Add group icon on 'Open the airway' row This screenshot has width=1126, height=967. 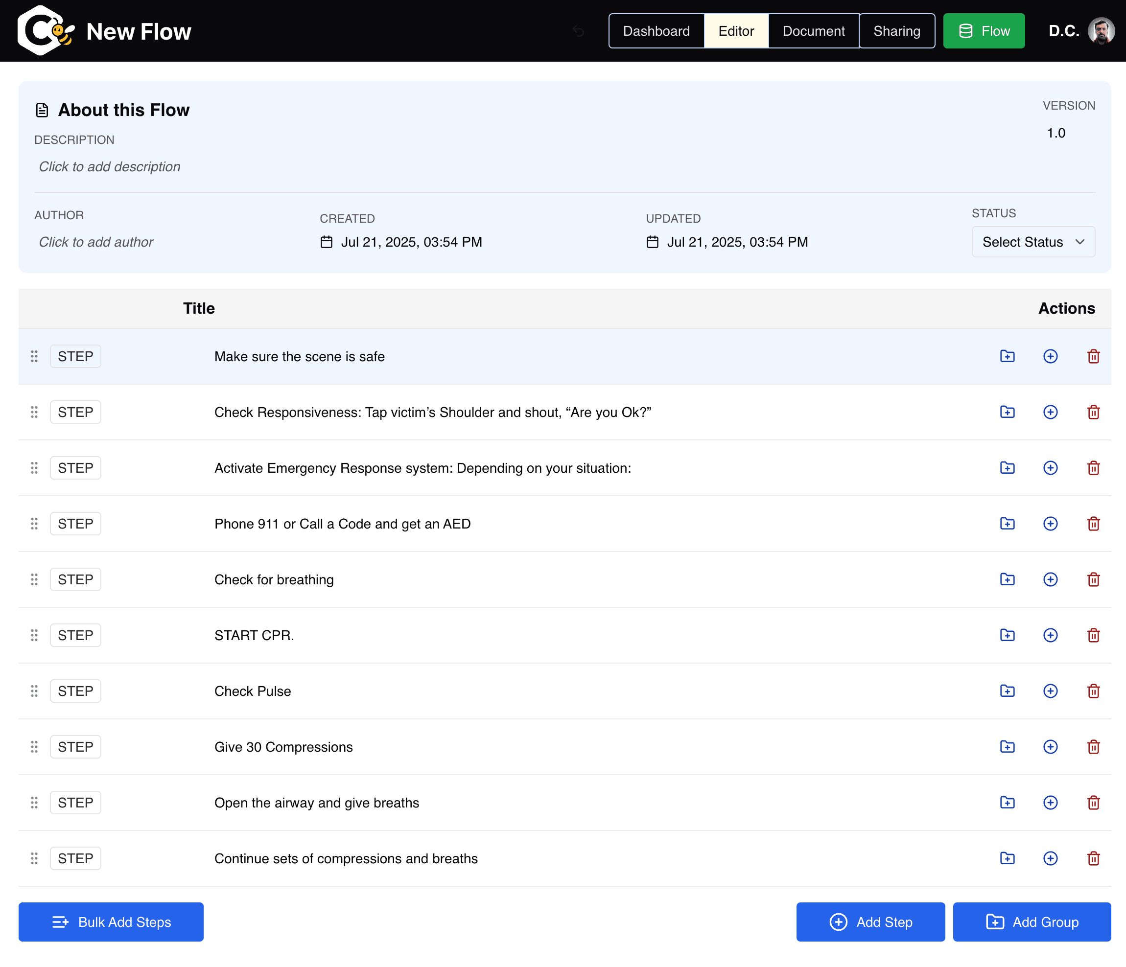[1008, 803]
